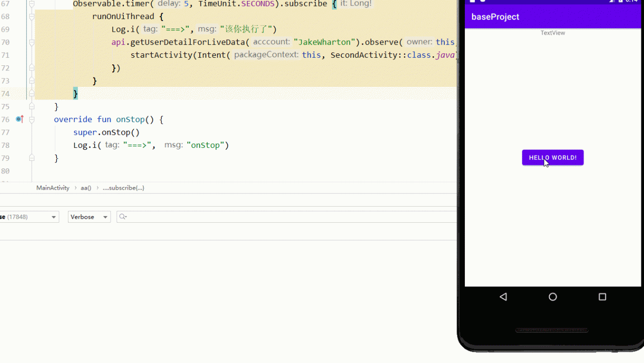Click the fold end marker on line 74
Screen dimensions: 644x363
pyautogui.click(x=32, y=94)
